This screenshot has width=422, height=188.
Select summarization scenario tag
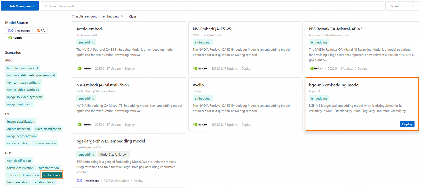[x=49, y=168]
